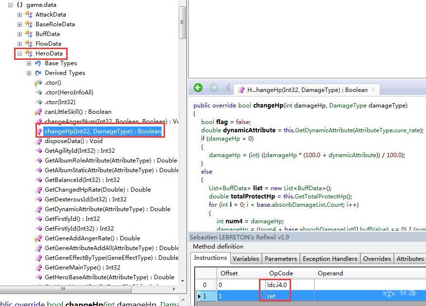The image size is (426, 306).
Task: Select GetAlbumRoleAttribute method node
Action: (x=111, y=161)
